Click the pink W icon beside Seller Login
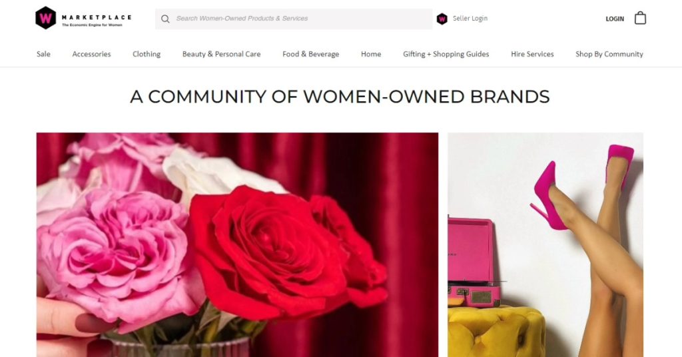The height and width of the screenshot is (357, 682). coord(442,19)
